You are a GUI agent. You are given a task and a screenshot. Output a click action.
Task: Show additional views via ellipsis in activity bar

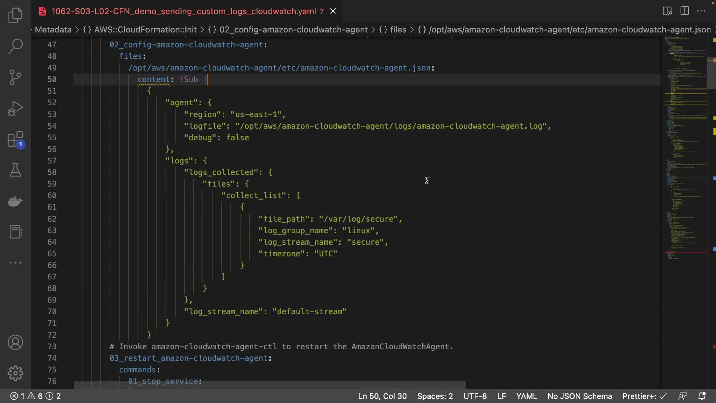click(15, 263)
